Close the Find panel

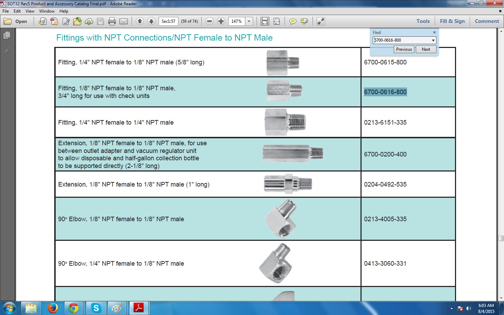[434, 32]
